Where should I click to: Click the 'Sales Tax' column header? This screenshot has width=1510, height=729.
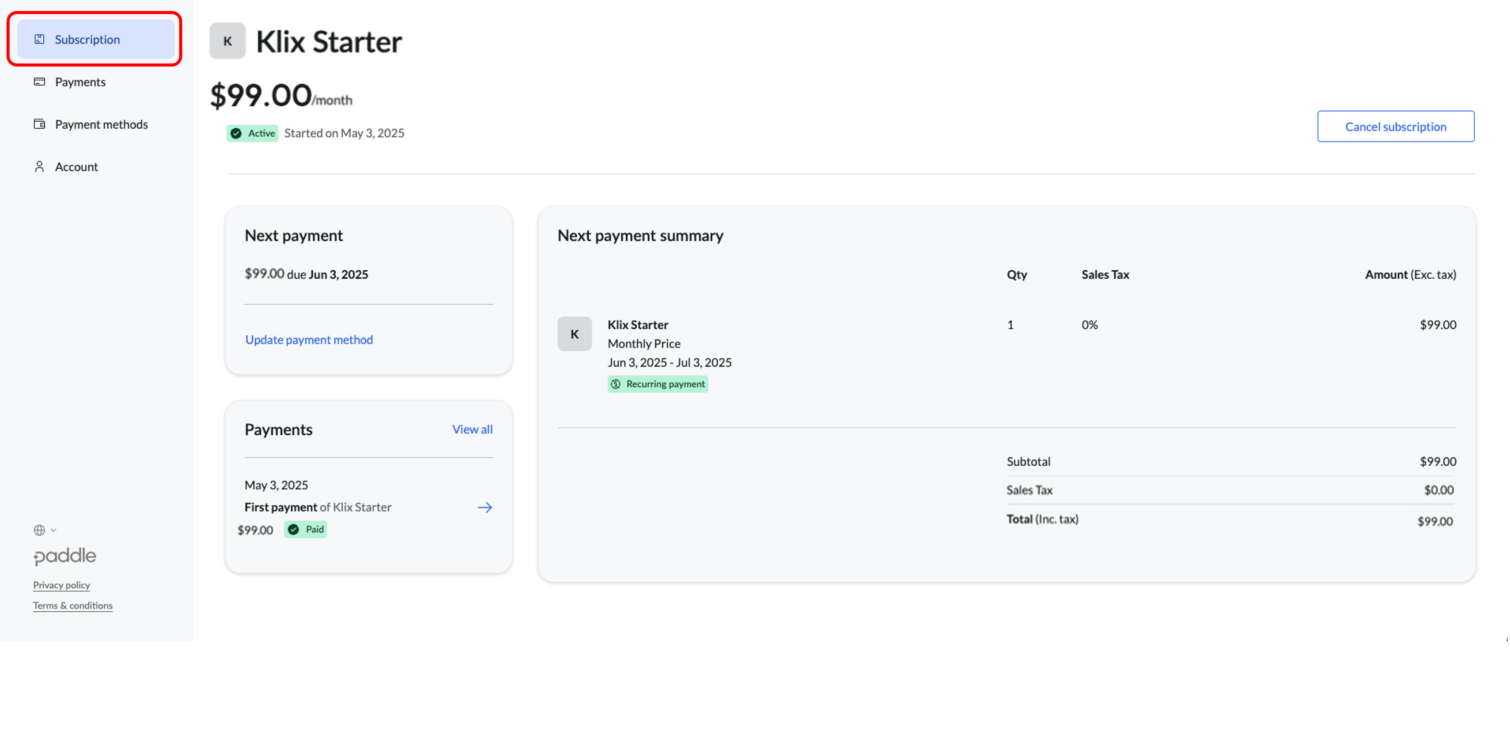click(1105, 275)
